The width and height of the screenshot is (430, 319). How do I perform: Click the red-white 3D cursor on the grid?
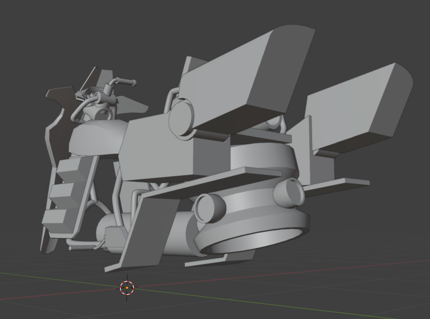tap(127, 288)
